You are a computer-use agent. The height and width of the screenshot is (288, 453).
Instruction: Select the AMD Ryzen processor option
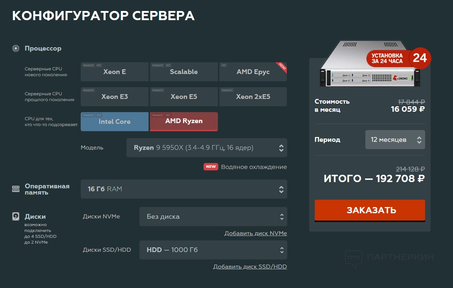point(184,122)
